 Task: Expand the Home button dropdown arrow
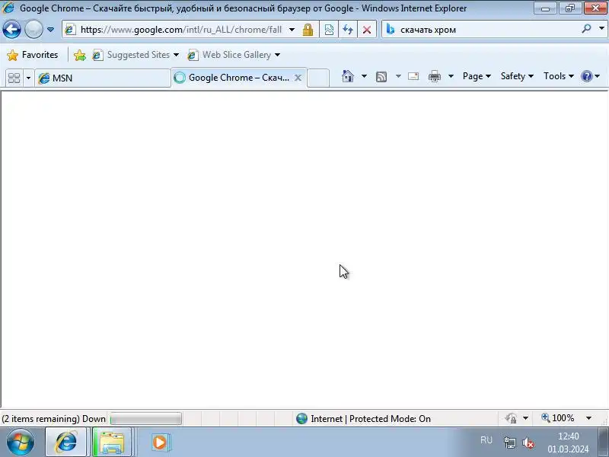click(364, 76)
